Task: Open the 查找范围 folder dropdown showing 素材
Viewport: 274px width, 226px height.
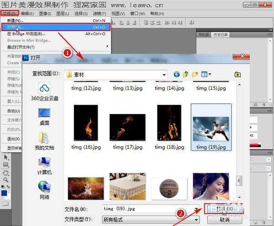Action: point(116,75)
